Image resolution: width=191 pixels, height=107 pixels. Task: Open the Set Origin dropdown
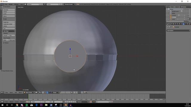[x=9, y=31]
